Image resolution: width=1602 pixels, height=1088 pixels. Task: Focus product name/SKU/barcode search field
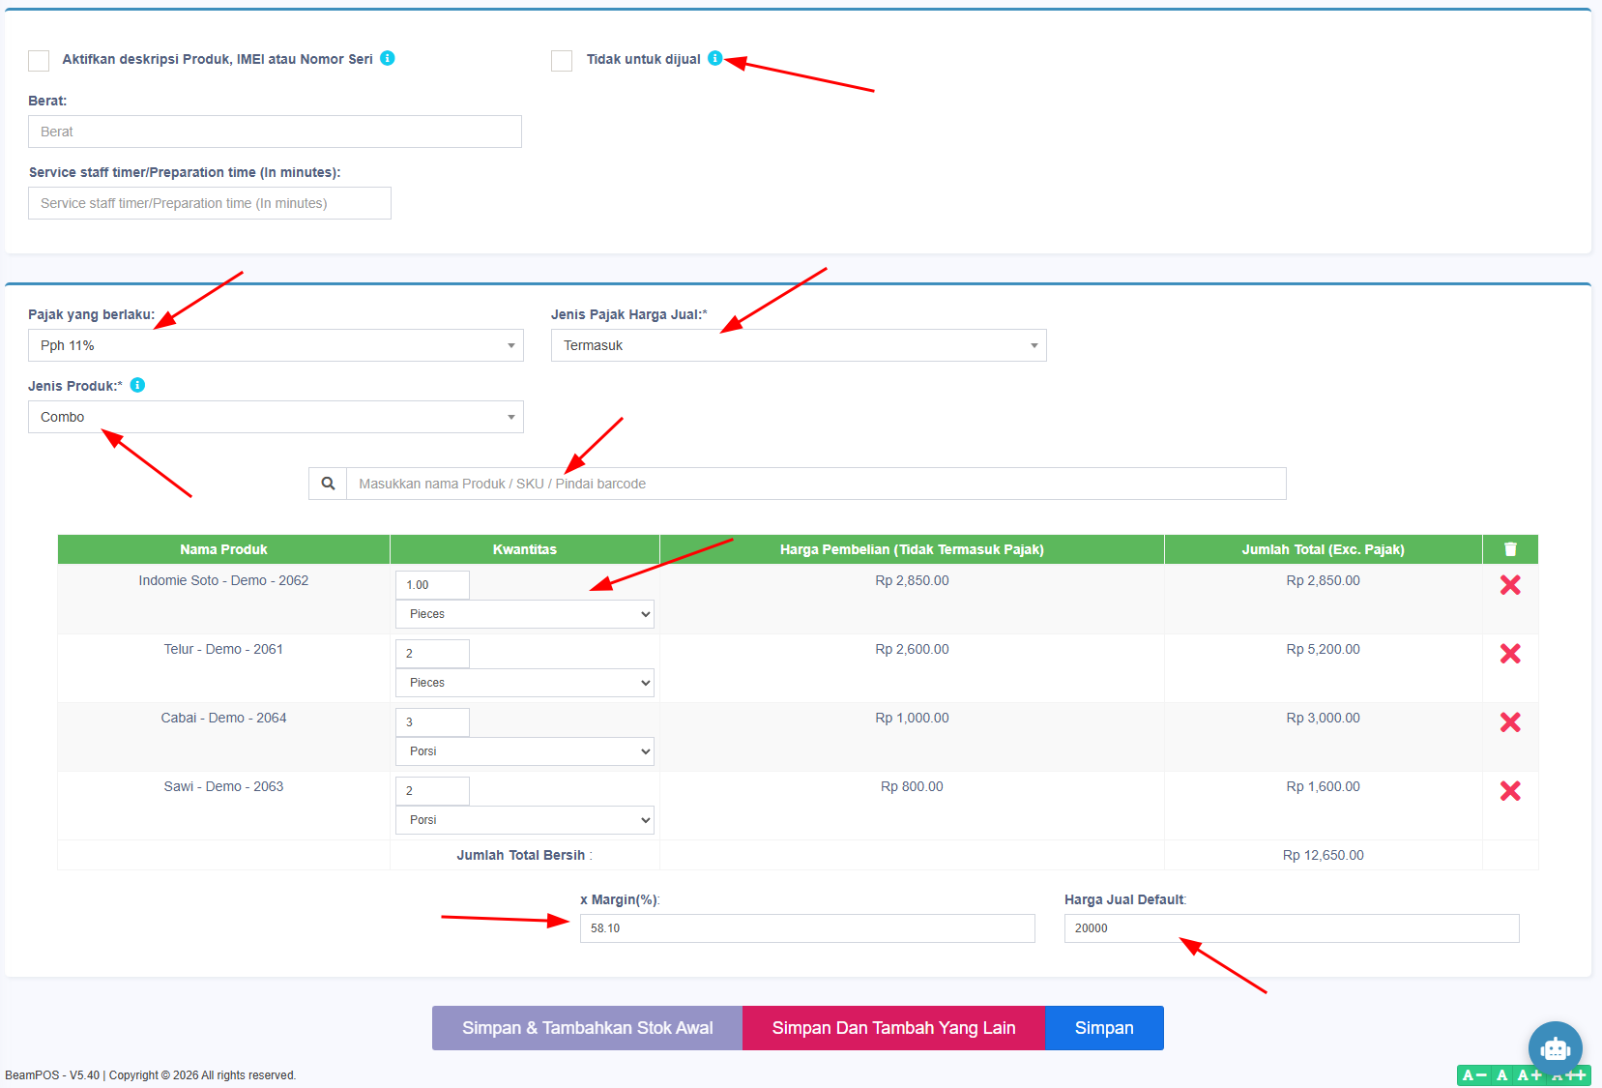816,484
